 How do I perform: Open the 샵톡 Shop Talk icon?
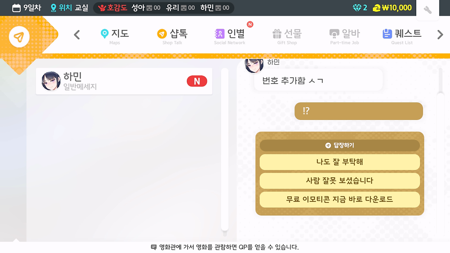[x=162, y=34]
